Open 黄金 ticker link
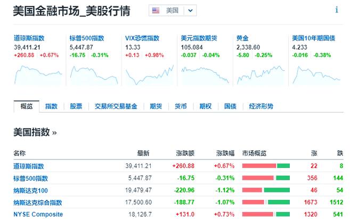 click(242, 38)
